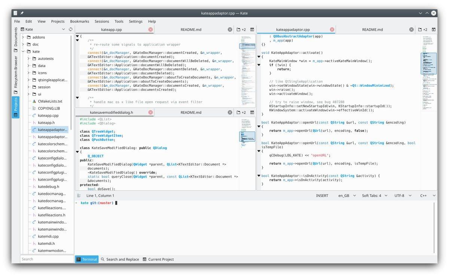Click the lines icon left of Line 1, Column 1
This screenshot has height=277, width=449.
pos(79,196)
